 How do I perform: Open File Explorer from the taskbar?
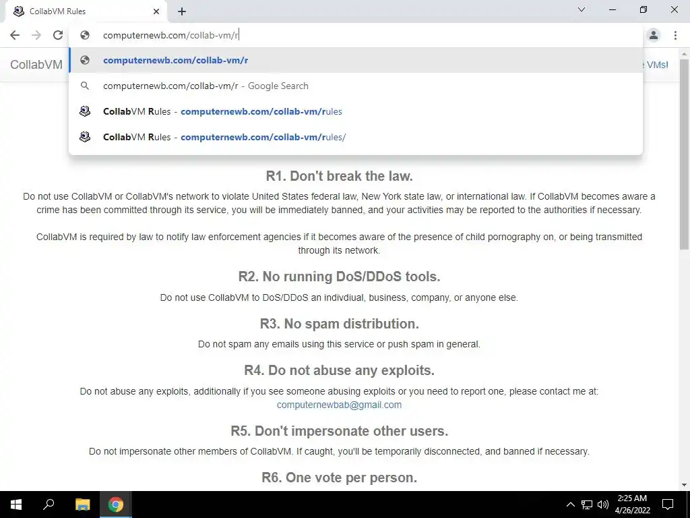tap(82, 505)
